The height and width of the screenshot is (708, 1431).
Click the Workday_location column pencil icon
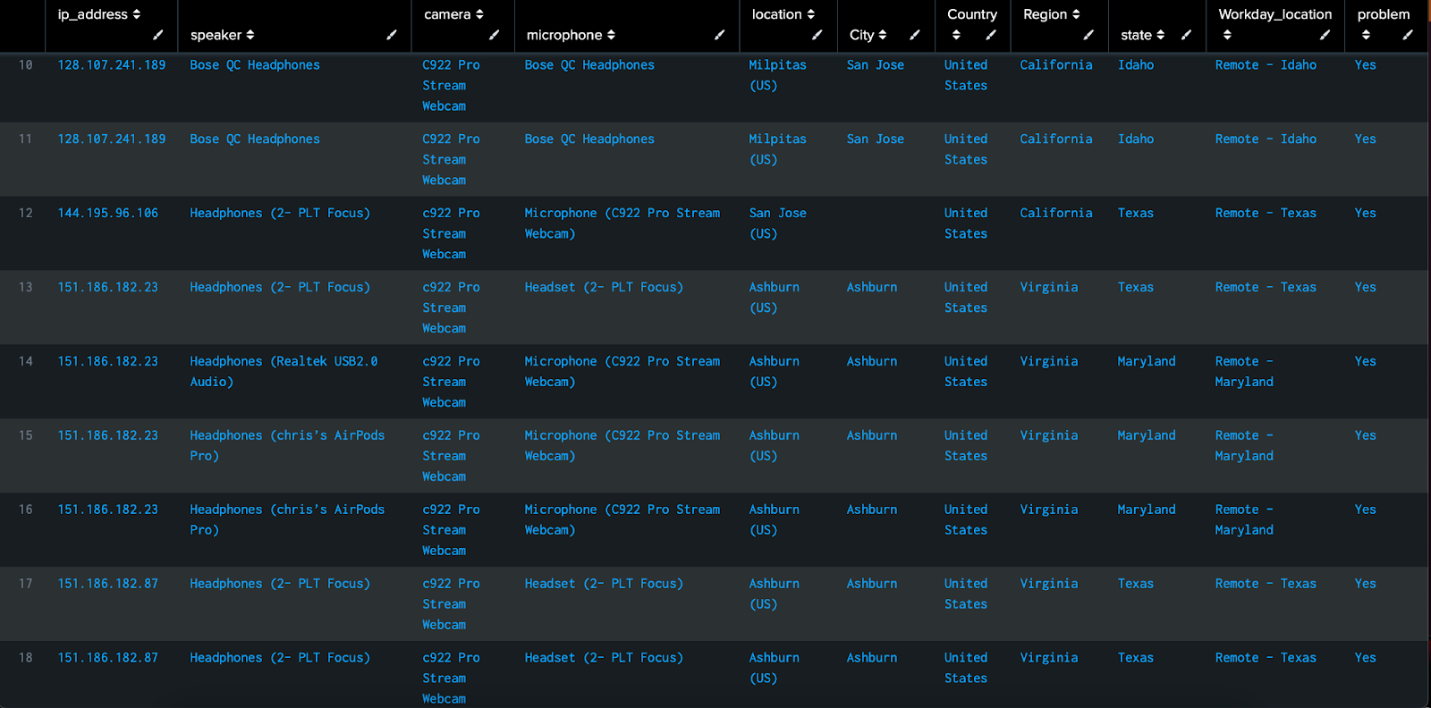(x=1325, y=35)
